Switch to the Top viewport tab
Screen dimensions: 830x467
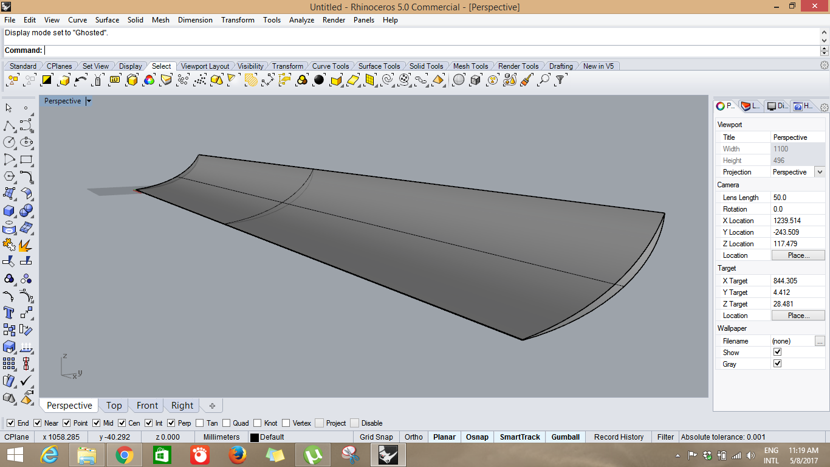[x=114, y=406]
